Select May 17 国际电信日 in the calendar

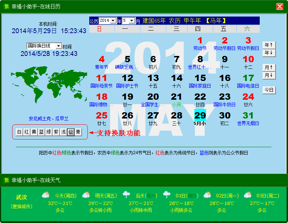coord(248,81)
